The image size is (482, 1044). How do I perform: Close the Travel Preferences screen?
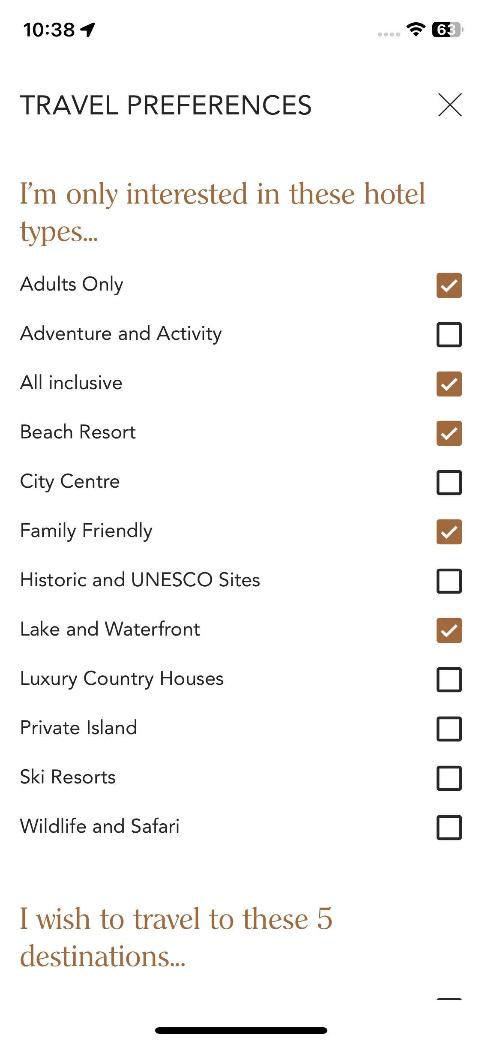click(450, 105)
